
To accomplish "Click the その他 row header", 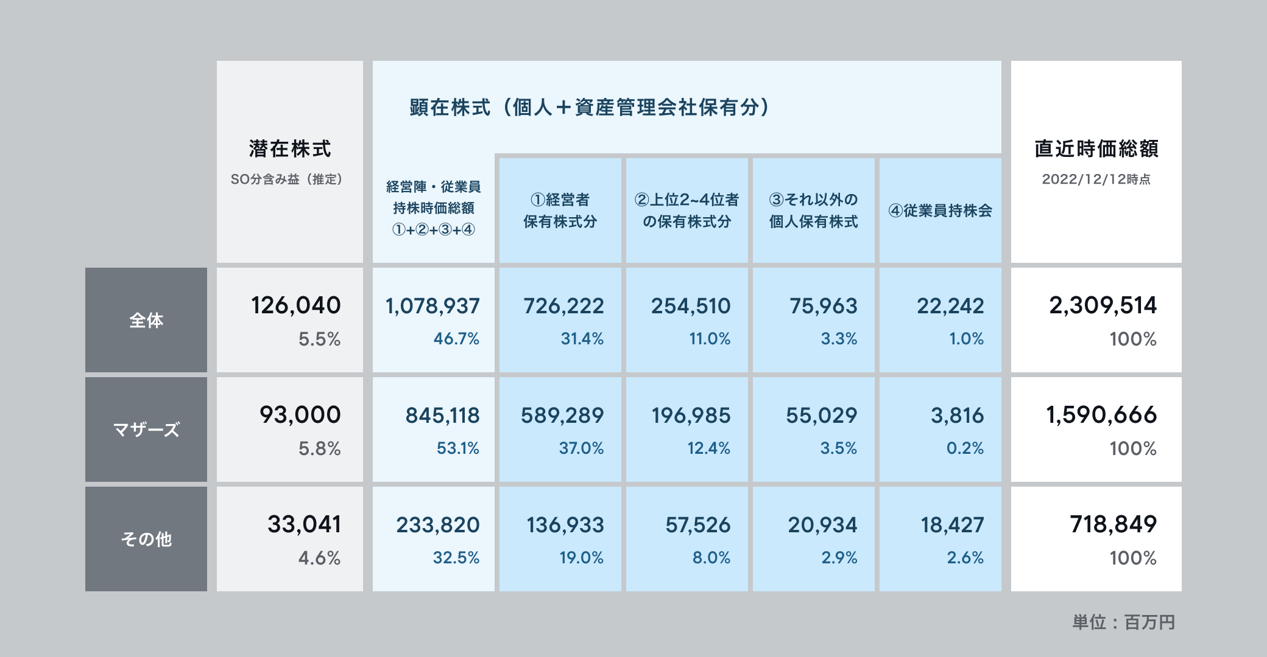I will pos(146,539).
